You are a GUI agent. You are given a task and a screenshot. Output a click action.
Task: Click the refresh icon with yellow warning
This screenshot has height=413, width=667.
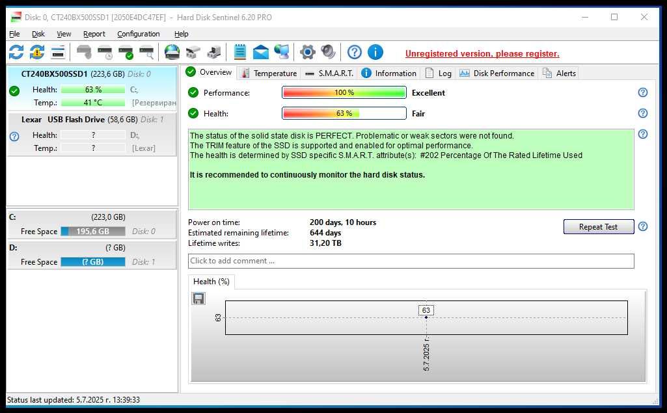click(37, 52)
